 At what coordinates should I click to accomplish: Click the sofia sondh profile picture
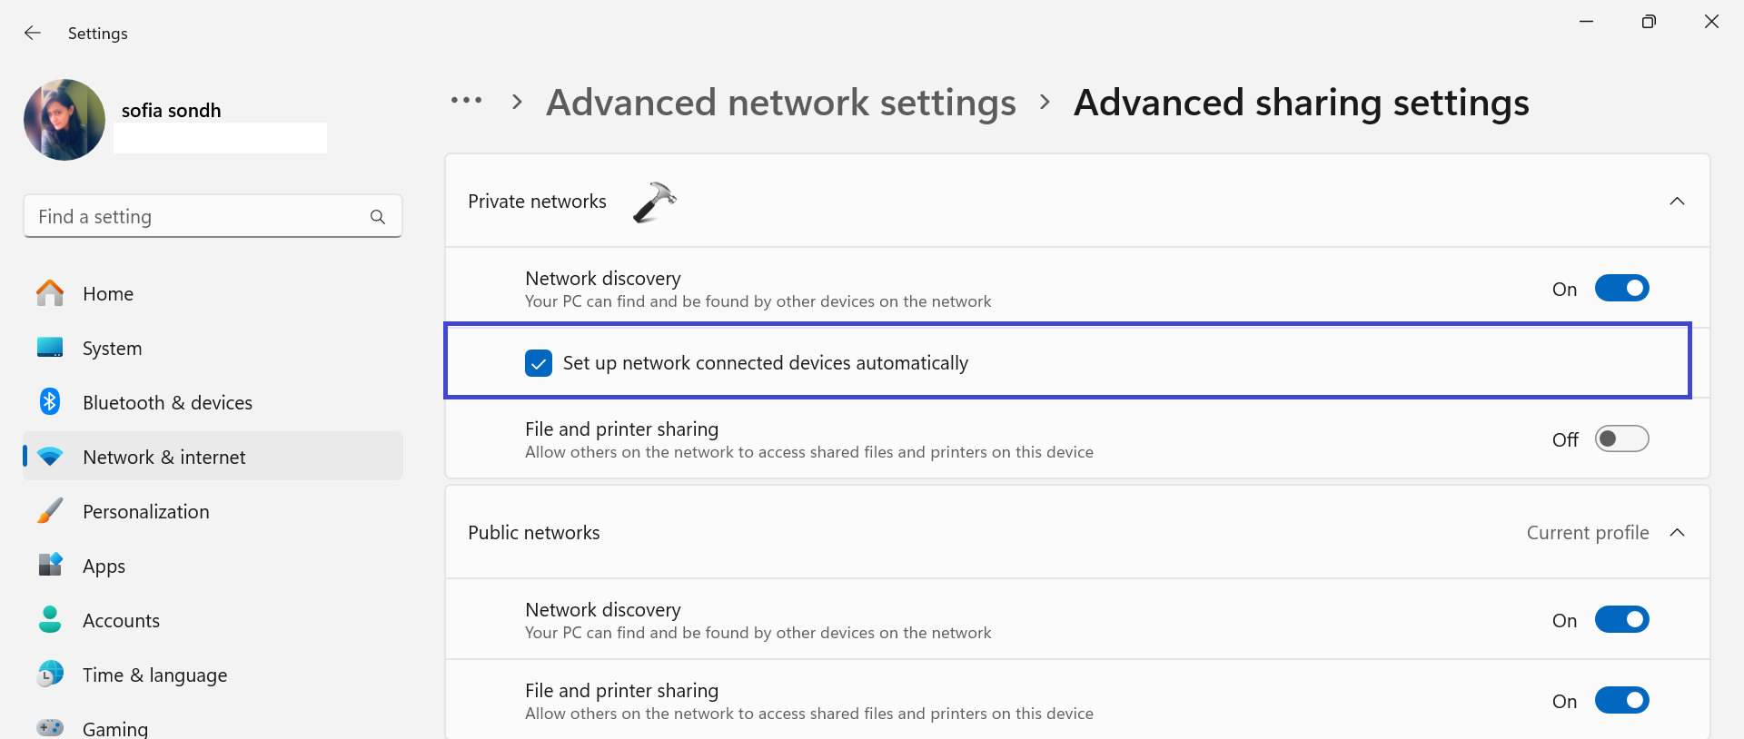pyautogui.click(x=64, y=120)
